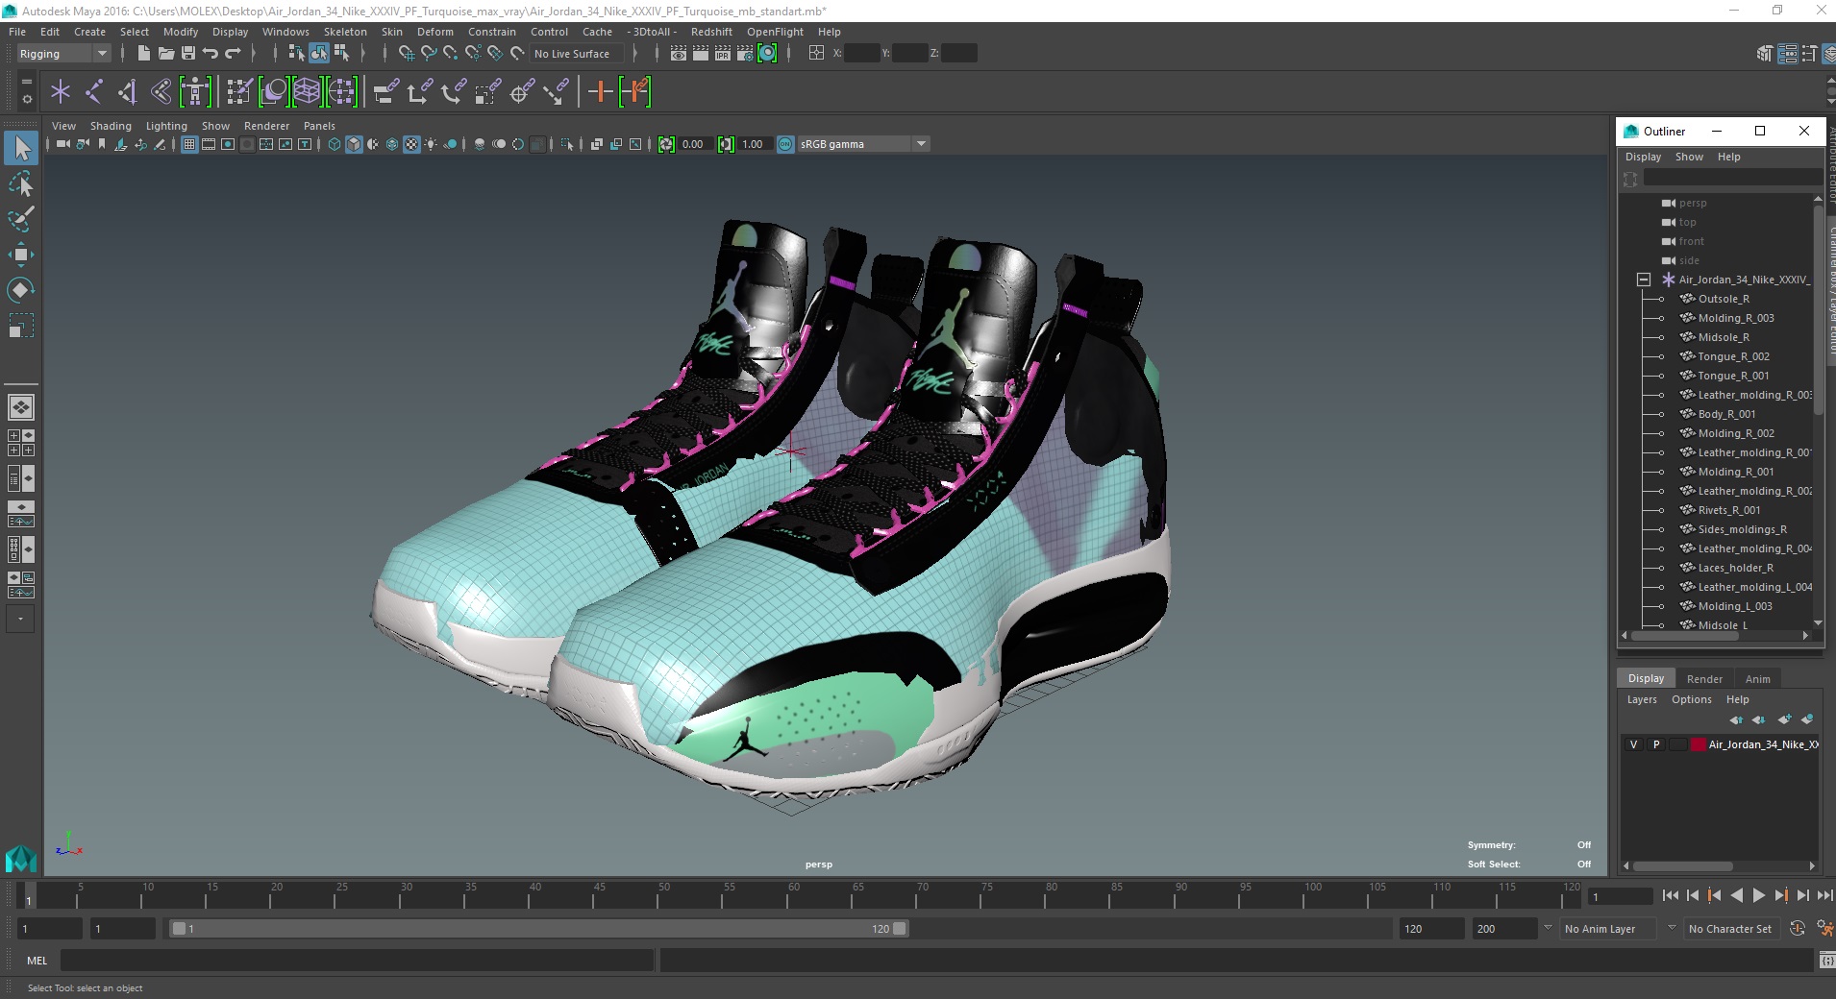Select Body_R_001 in the outliner

[x=1726, y=414]
